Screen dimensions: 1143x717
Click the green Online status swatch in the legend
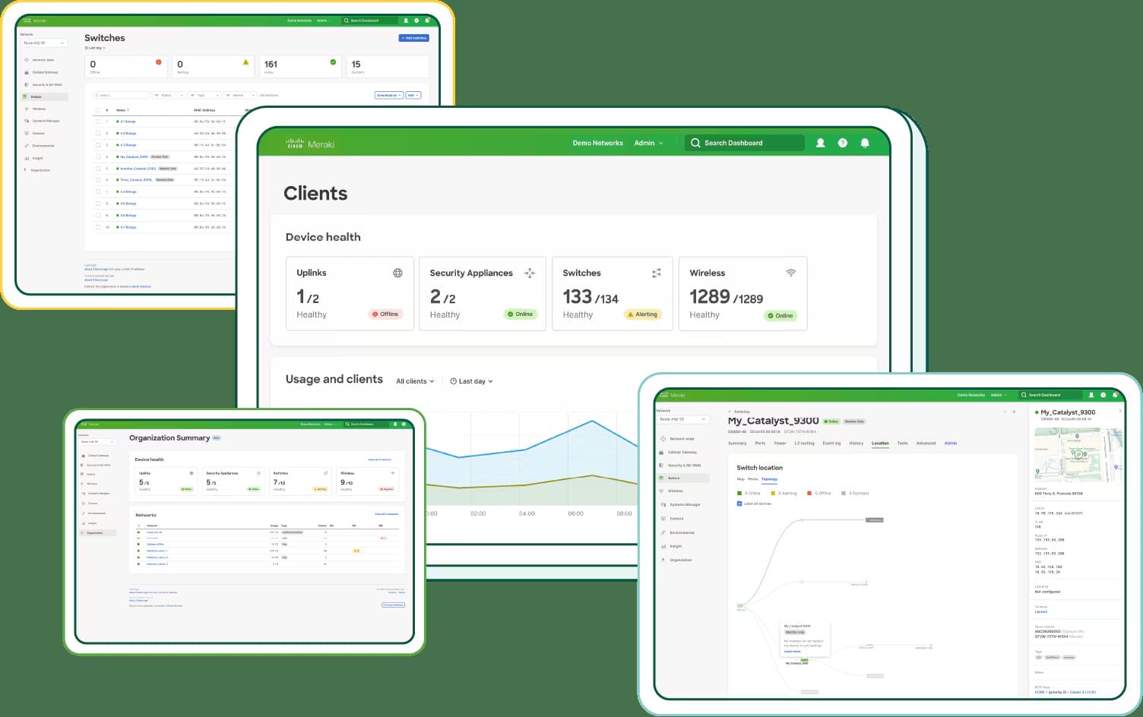739,493
